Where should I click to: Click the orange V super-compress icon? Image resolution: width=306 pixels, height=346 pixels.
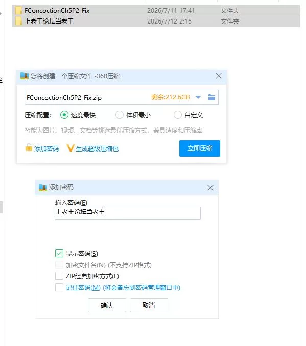click(x=70, y=148)
